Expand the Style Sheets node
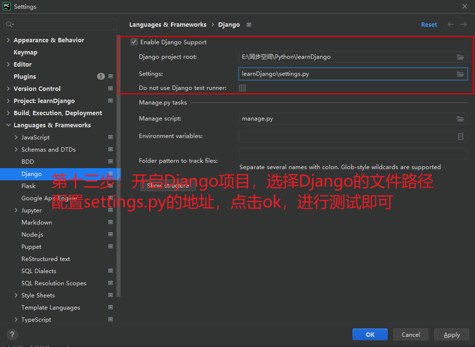The height and width of the screenshot is (347, 475). coord(16,295)
